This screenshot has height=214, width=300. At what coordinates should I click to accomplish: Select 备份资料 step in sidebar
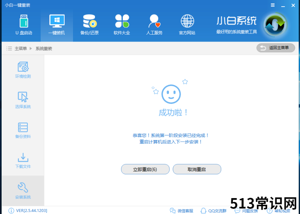coord(23,130)
